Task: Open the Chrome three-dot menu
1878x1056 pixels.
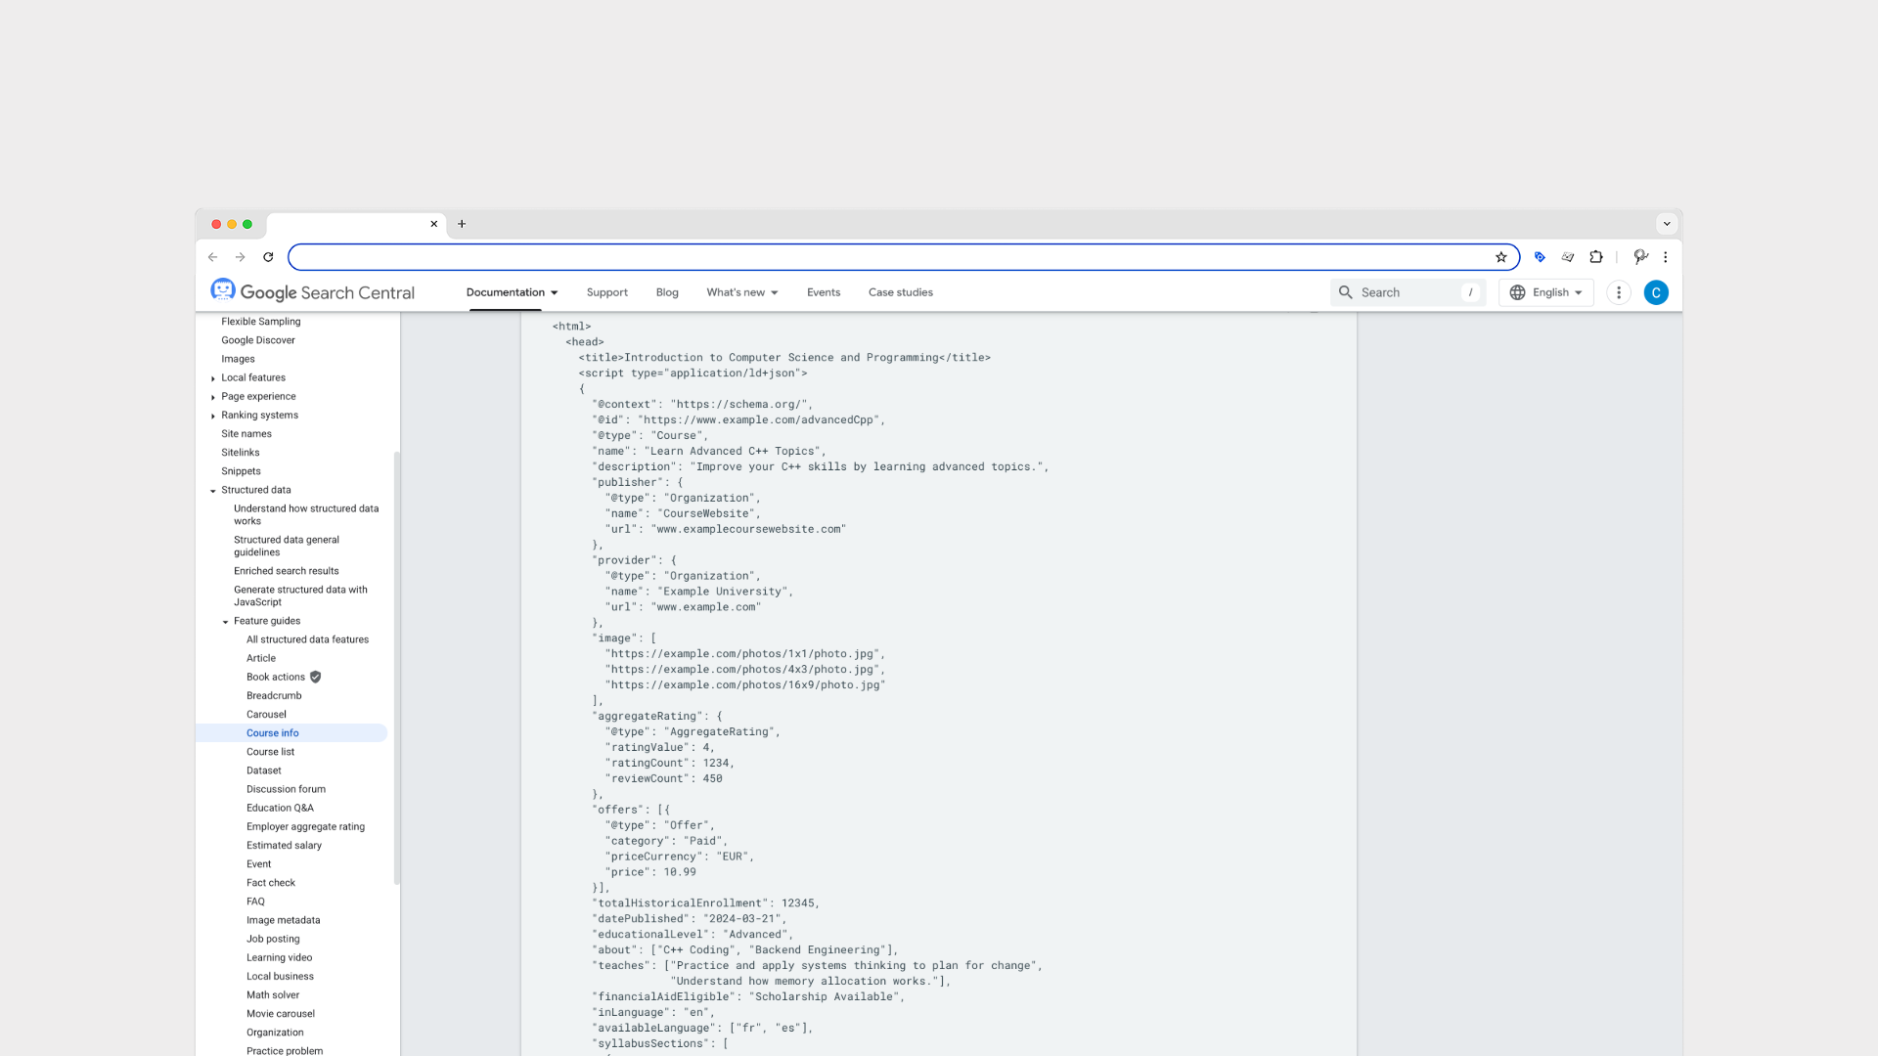Action: pos(1666,257)
